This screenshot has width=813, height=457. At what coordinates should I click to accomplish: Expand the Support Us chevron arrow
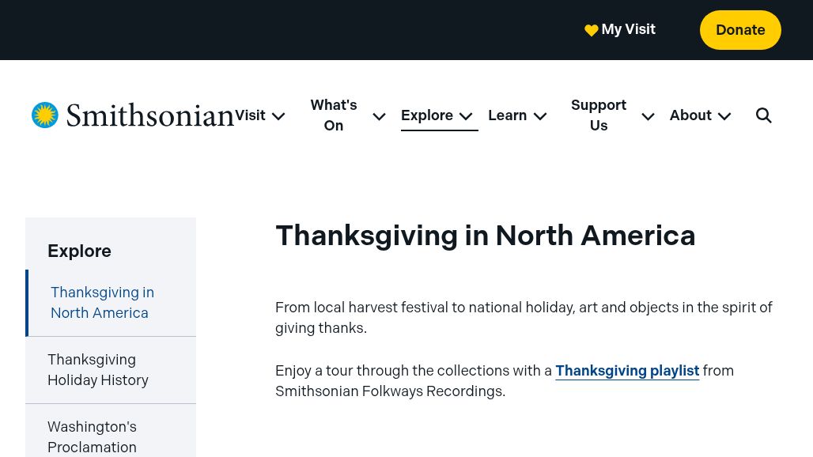point(648,116)
